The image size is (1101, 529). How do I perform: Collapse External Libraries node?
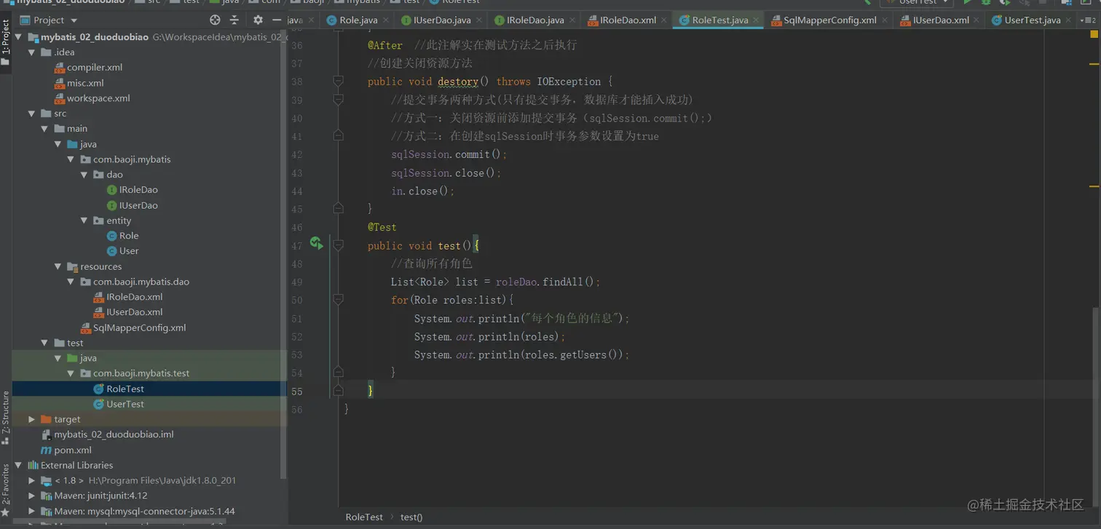click(19, 465)
